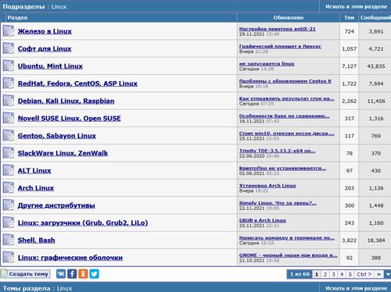Click the folder icon beside Железо в Linux

9,31
